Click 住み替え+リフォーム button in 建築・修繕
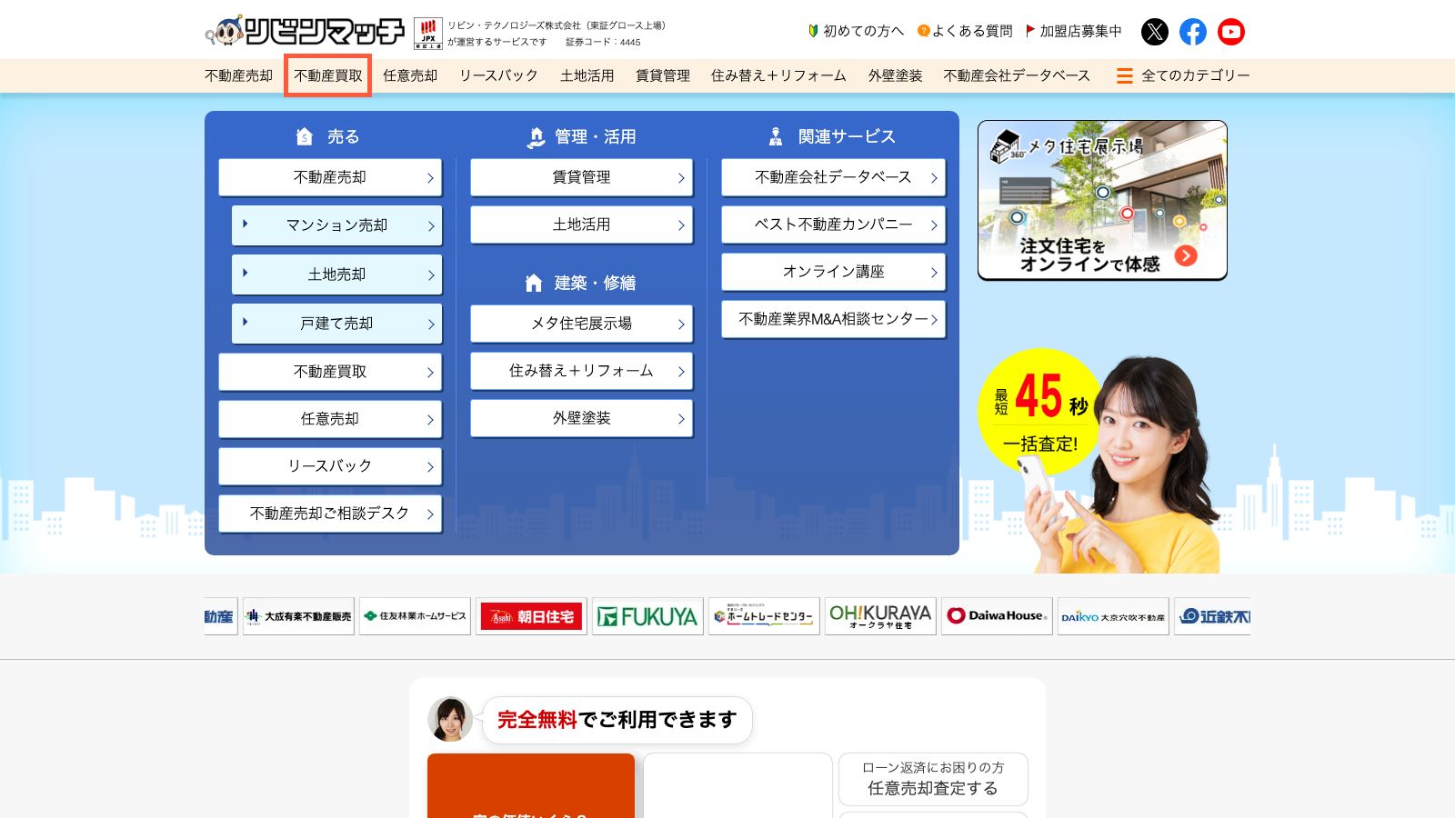This screenshot has height=818, width=1455. point(581,371)
